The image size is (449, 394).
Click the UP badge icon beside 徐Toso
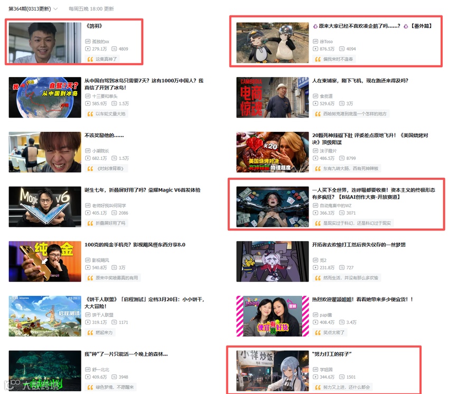315,42
